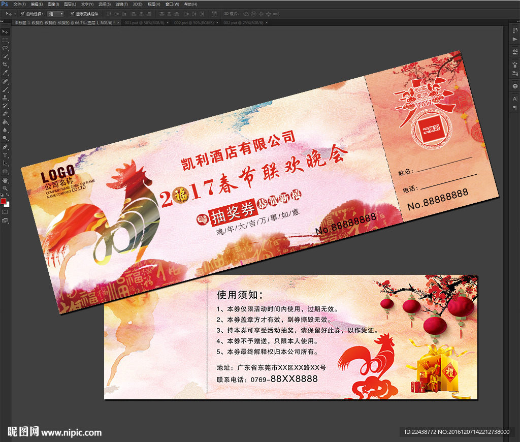Open the 帮助(H) menu
520x442 pixels.
coord(191,4)
